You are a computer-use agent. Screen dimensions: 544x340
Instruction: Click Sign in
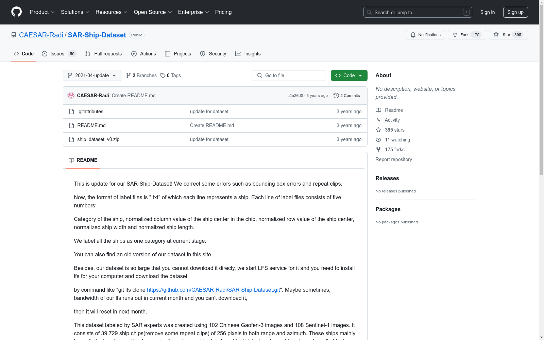point(488,12)
